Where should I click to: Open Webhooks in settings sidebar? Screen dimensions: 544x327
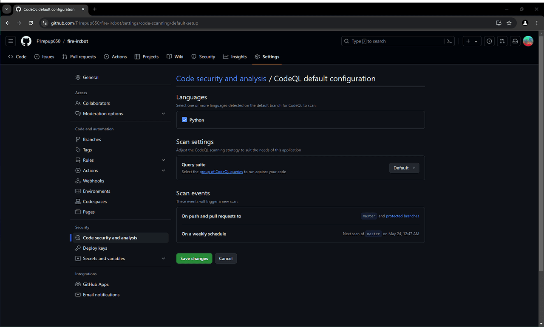93,181
